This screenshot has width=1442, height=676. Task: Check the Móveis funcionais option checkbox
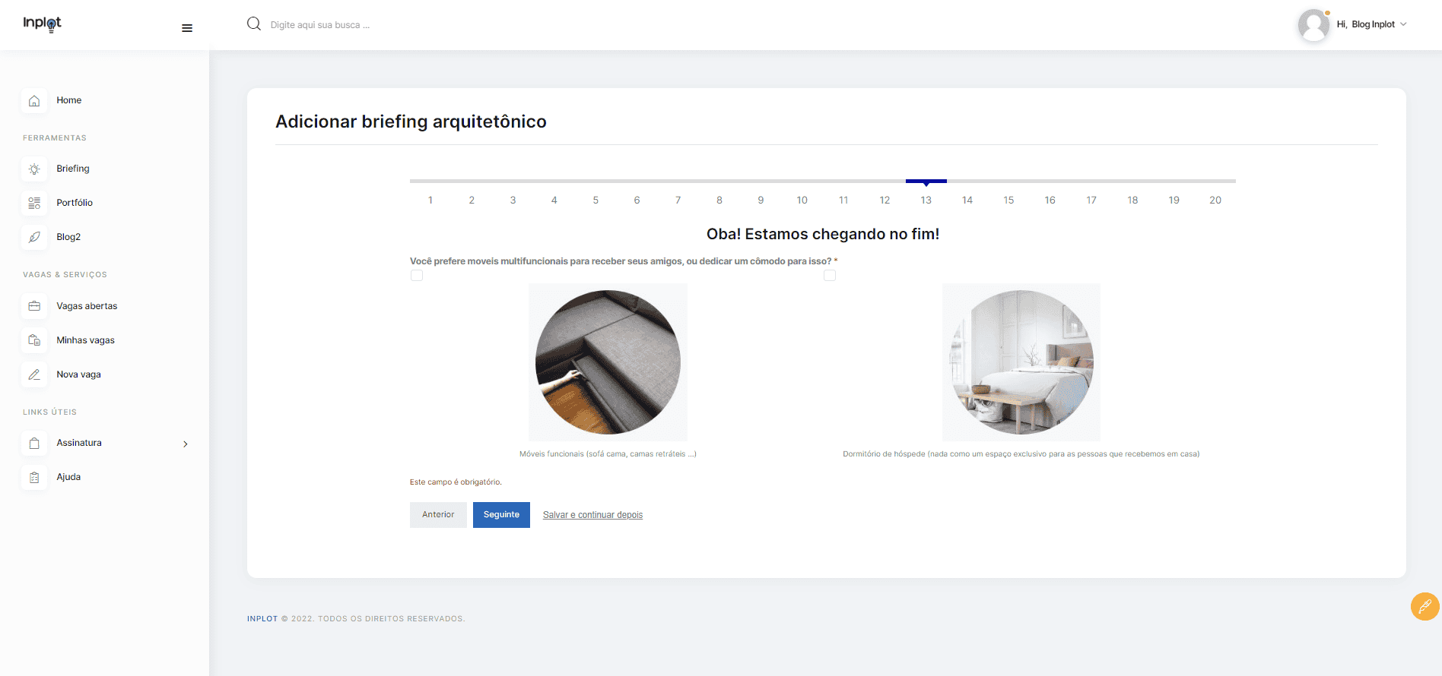tap(417, 275)
